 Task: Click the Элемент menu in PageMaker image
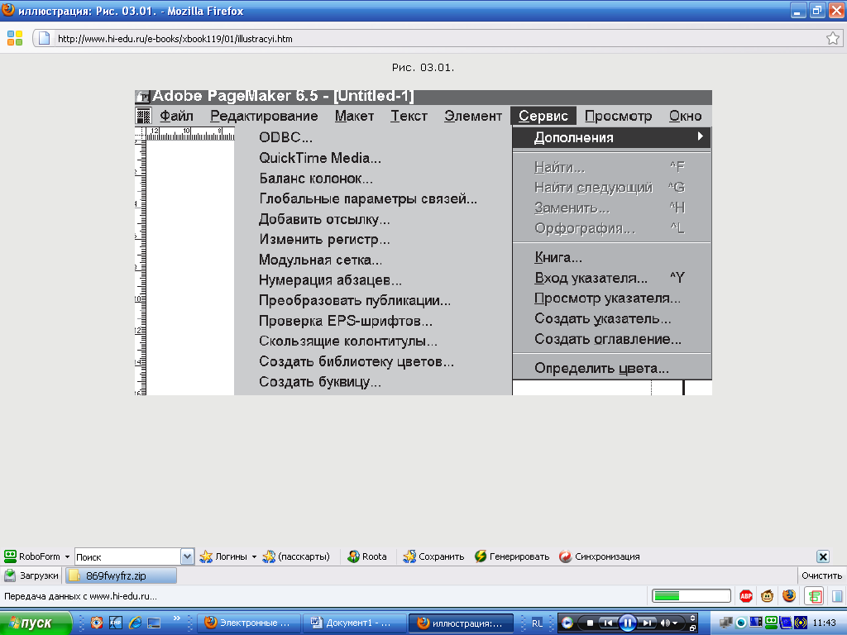pos(472,116)
